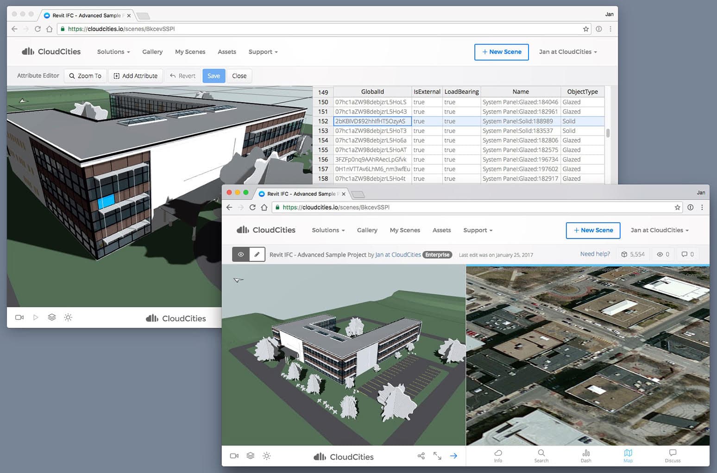Select row number 152 in attribute table
The height and width of the screenshot is (473, 717).
tap(323, 121)
